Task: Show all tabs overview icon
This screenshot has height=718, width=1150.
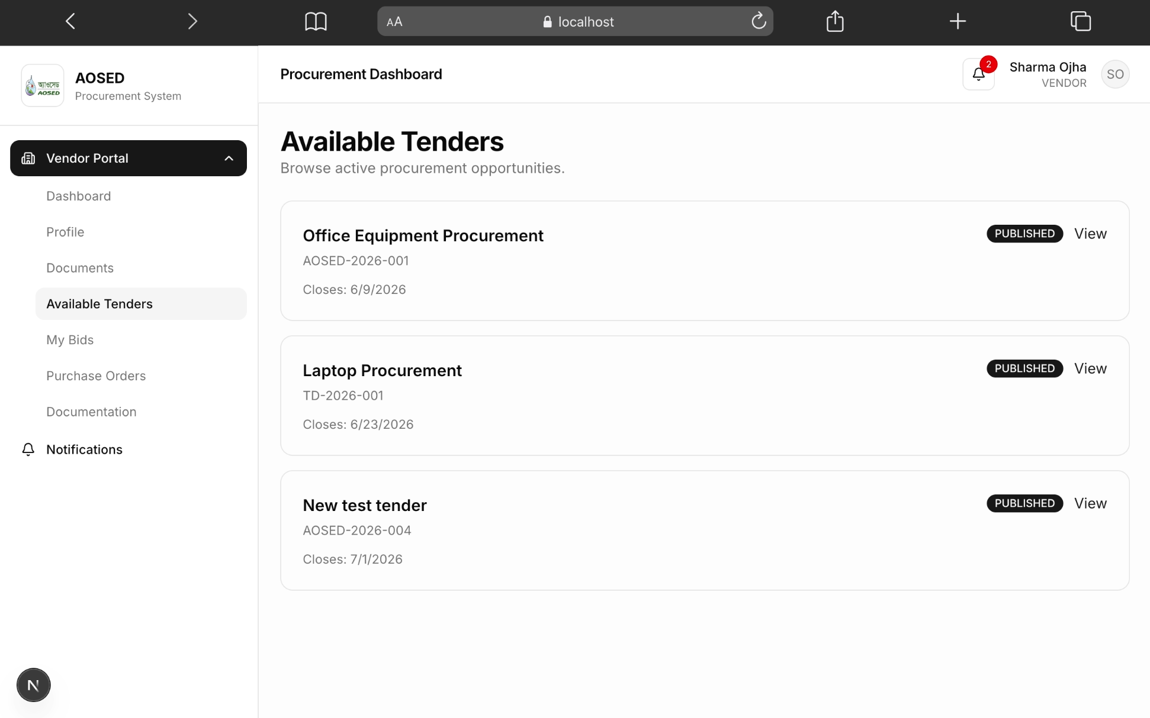Action: (x=1081, y=22)
